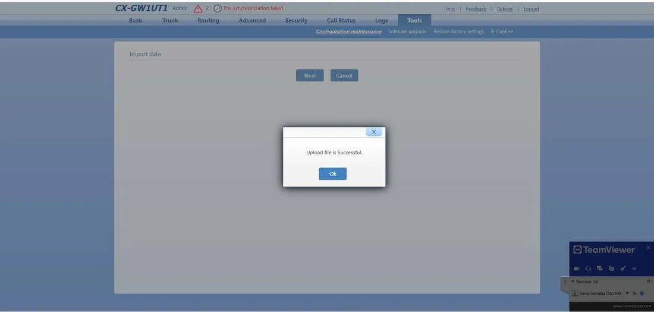The height and width of the screenshot is (312, 654).
Task: Open the Trunk tab
Action: click(170, 20)
